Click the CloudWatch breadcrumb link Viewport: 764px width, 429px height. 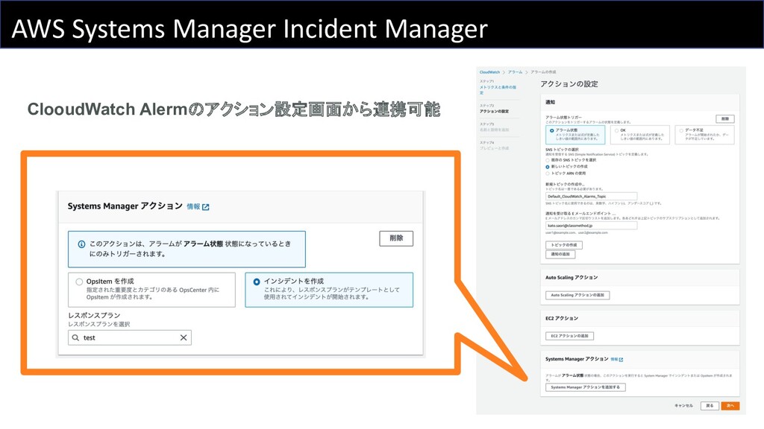[489, 72]
